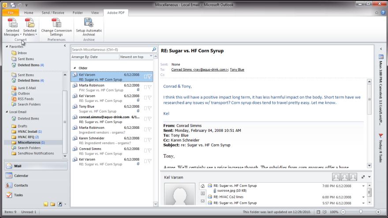Open the File tab
Image resolution: width=388 pixels, height=218 pixels.
[x=11, y=13]
